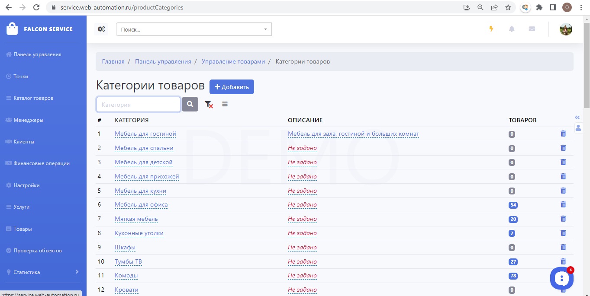Image resolution: width=590 pixels, height=296 pixels.
Task: Open the notifications bell icon
Action: coord(512,29)
